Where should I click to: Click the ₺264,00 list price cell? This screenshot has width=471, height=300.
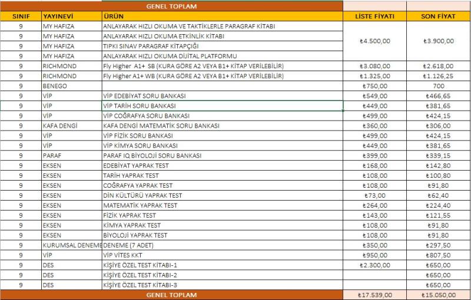pos(374,205)
